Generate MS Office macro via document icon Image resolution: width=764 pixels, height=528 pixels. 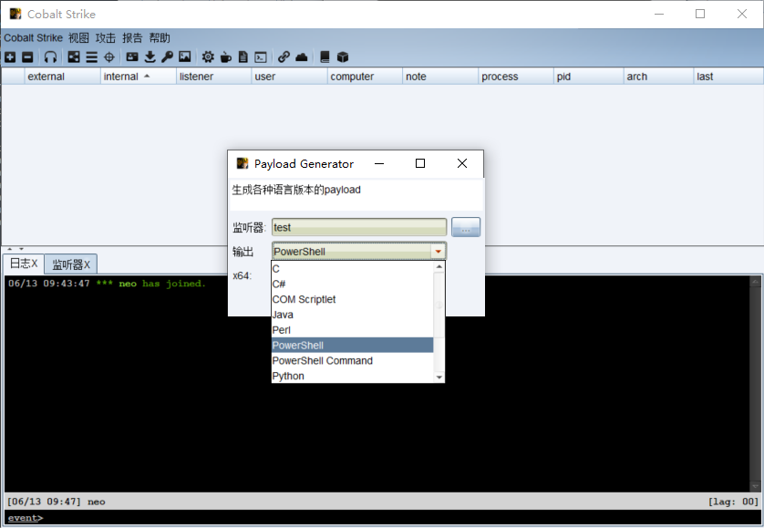[x=243, y=57]
